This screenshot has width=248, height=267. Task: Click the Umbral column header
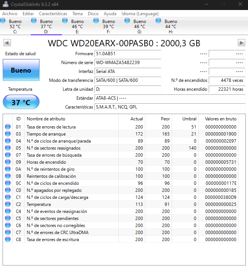[185, 119]
